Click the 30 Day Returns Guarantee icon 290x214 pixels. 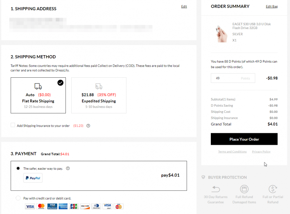tap(216, 189)
